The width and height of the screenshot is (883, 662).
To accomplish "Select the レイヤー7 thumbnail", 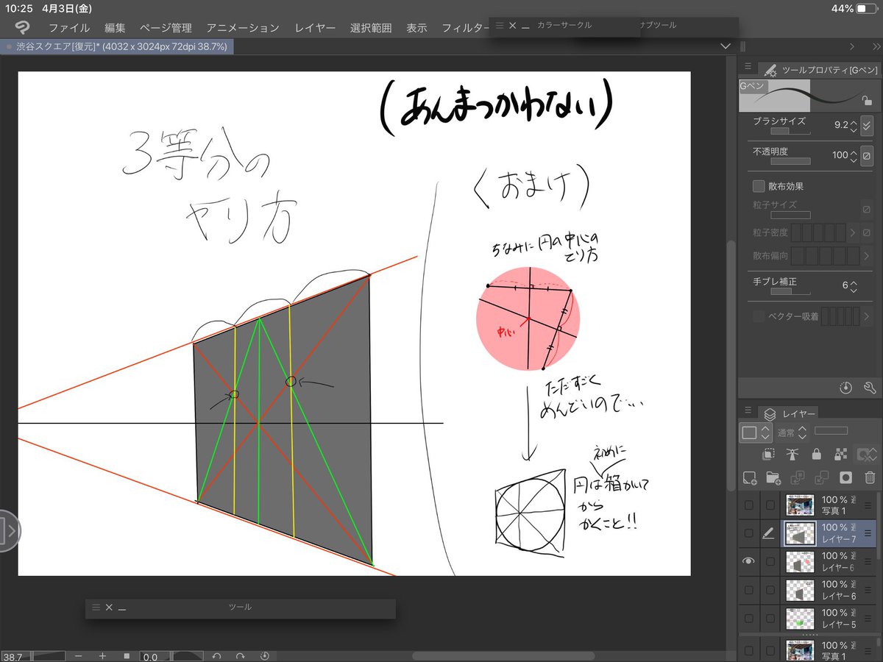I will pos(799,533).
